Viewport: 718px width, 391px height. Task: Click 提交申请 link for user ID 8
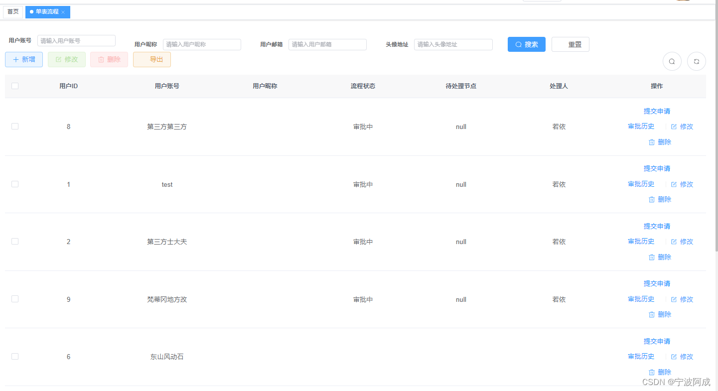(x=657, y=111)
